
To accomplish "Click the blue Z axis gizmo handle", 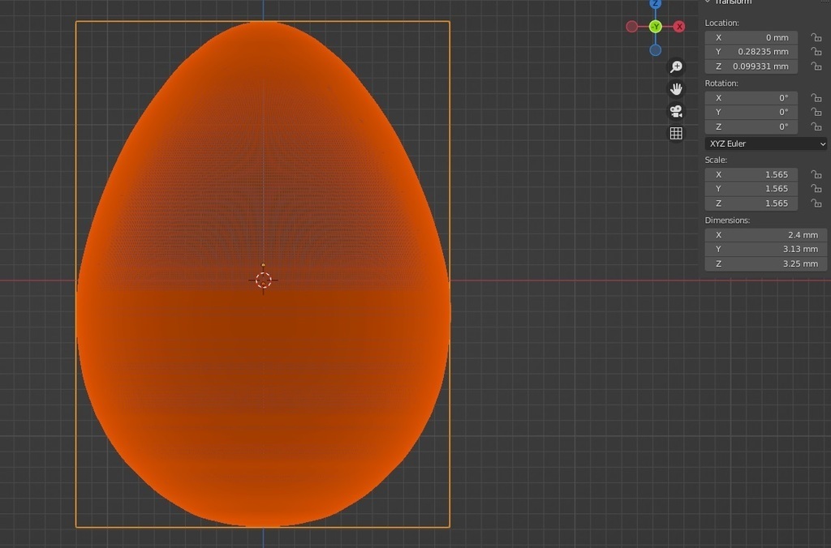I will [656, 3].
